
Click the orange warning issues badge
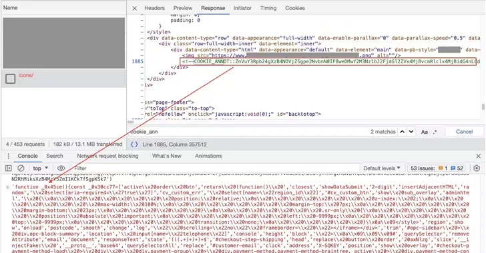click(x=443, y=168)
